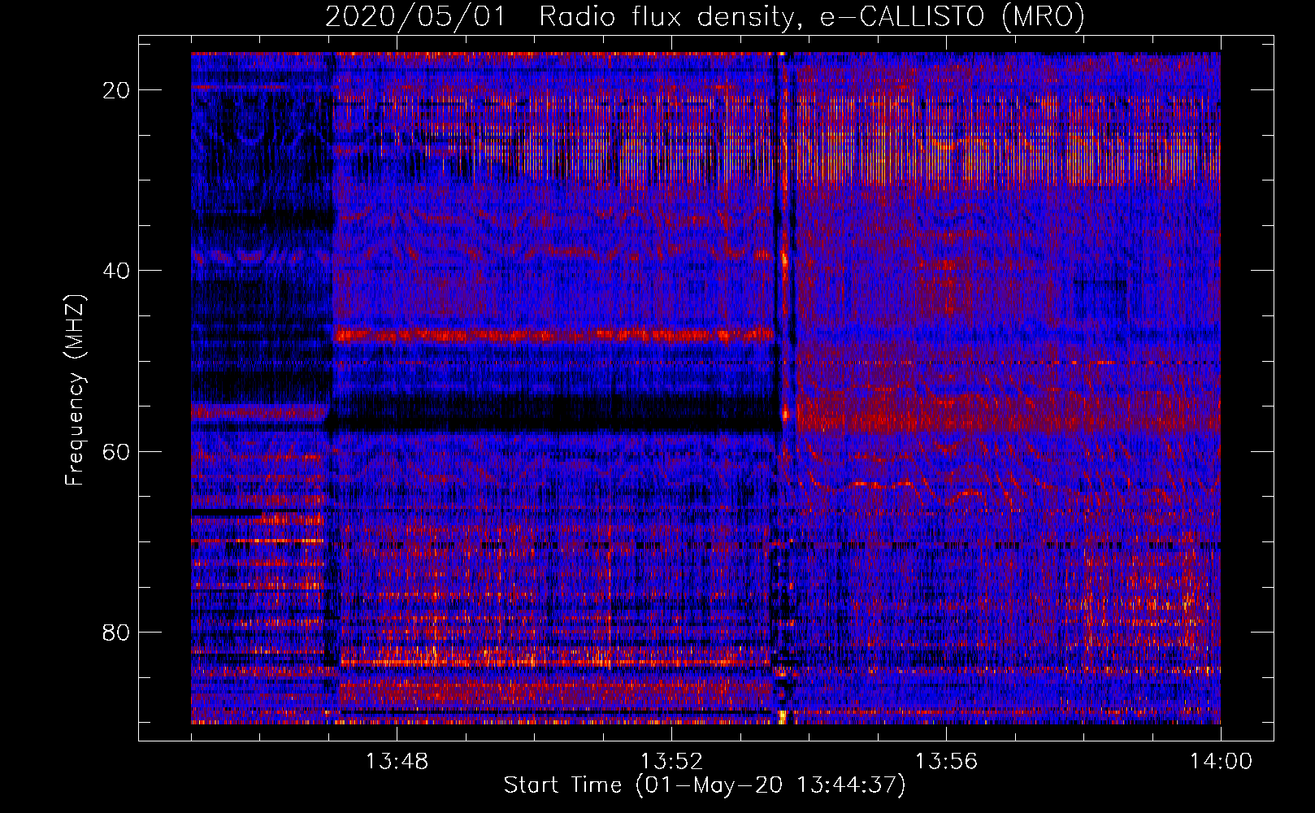Click the 60 MHz frequency tick label
The width and height of the screenshot is (1315, 813).
point(116,451)
